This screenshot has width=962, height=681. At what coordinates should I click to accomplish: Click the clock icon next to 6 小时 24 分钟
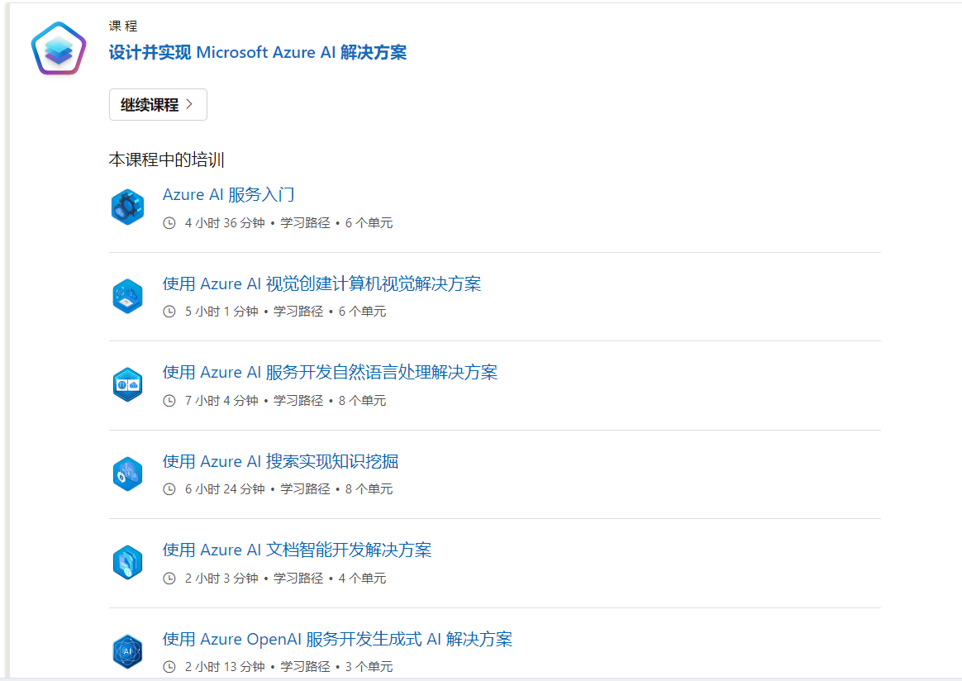[169, 489]
